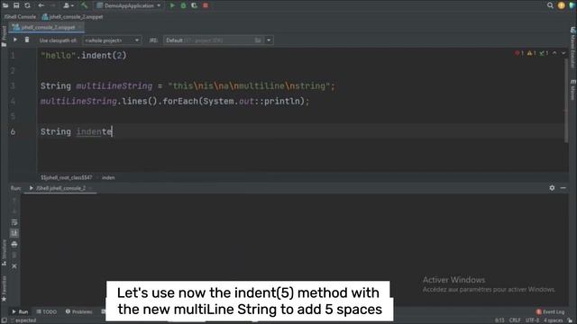
Task: Go to previous highlighted error arrow
Action: click(554, 53)
